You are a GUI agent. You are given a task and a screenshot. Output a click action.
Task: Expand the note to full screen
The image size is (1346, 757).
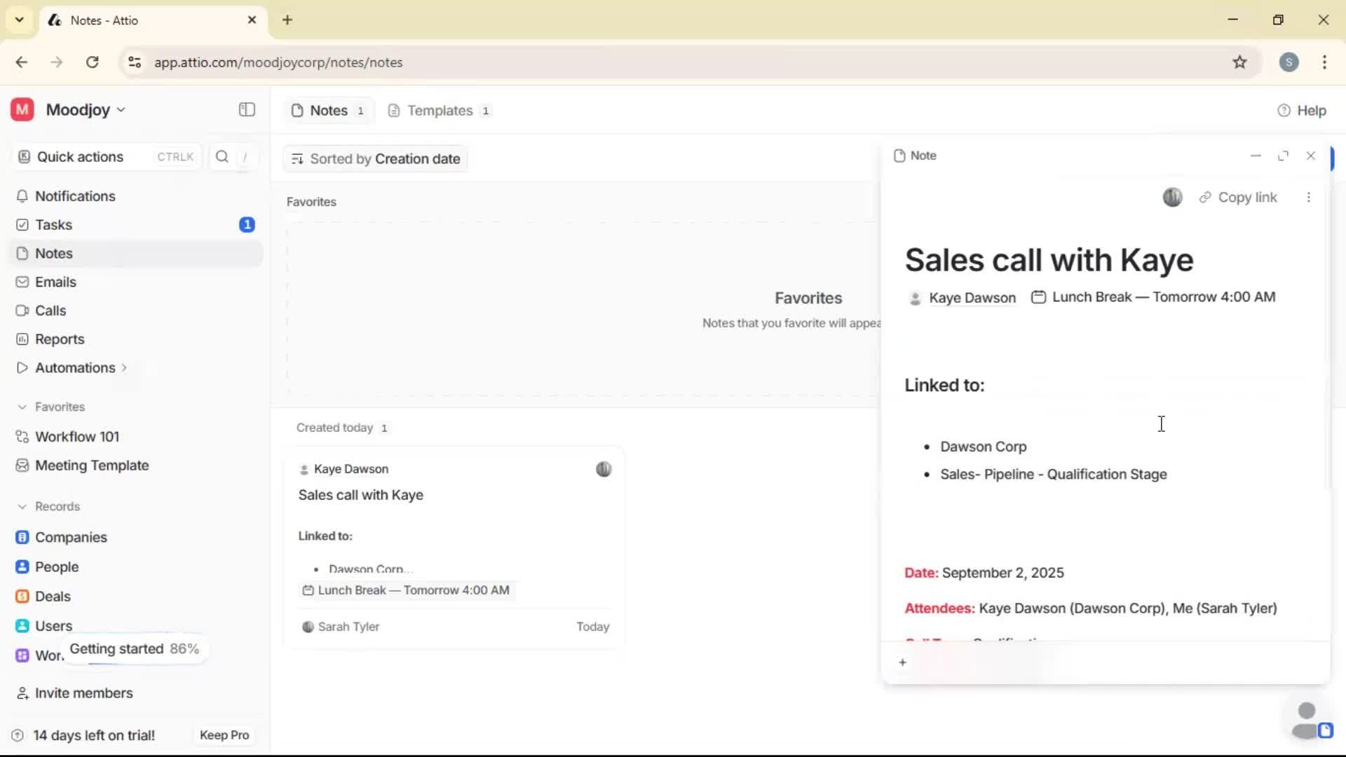click(1284, 156)
